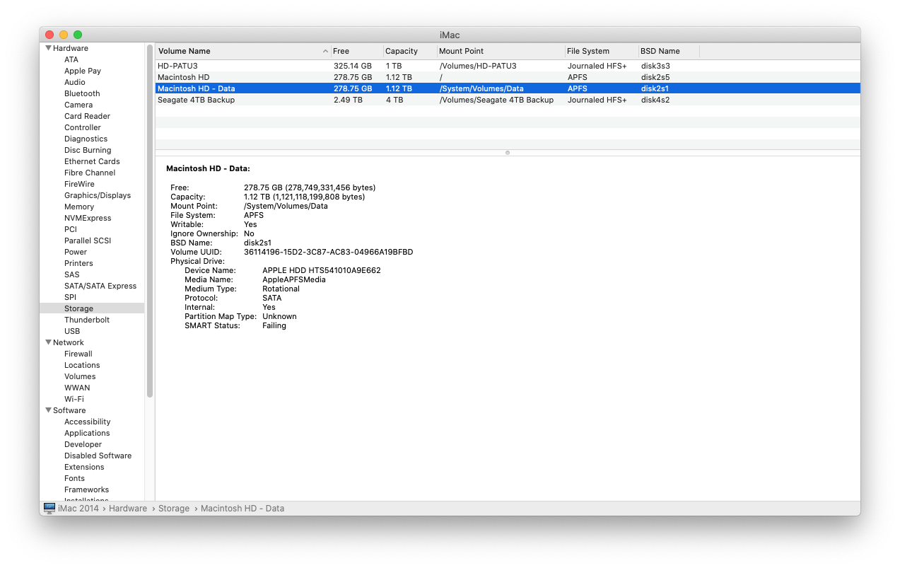Select Fonts in the Software list
The width and height of the screenshot is (900, 568).
tap(74, 478)
